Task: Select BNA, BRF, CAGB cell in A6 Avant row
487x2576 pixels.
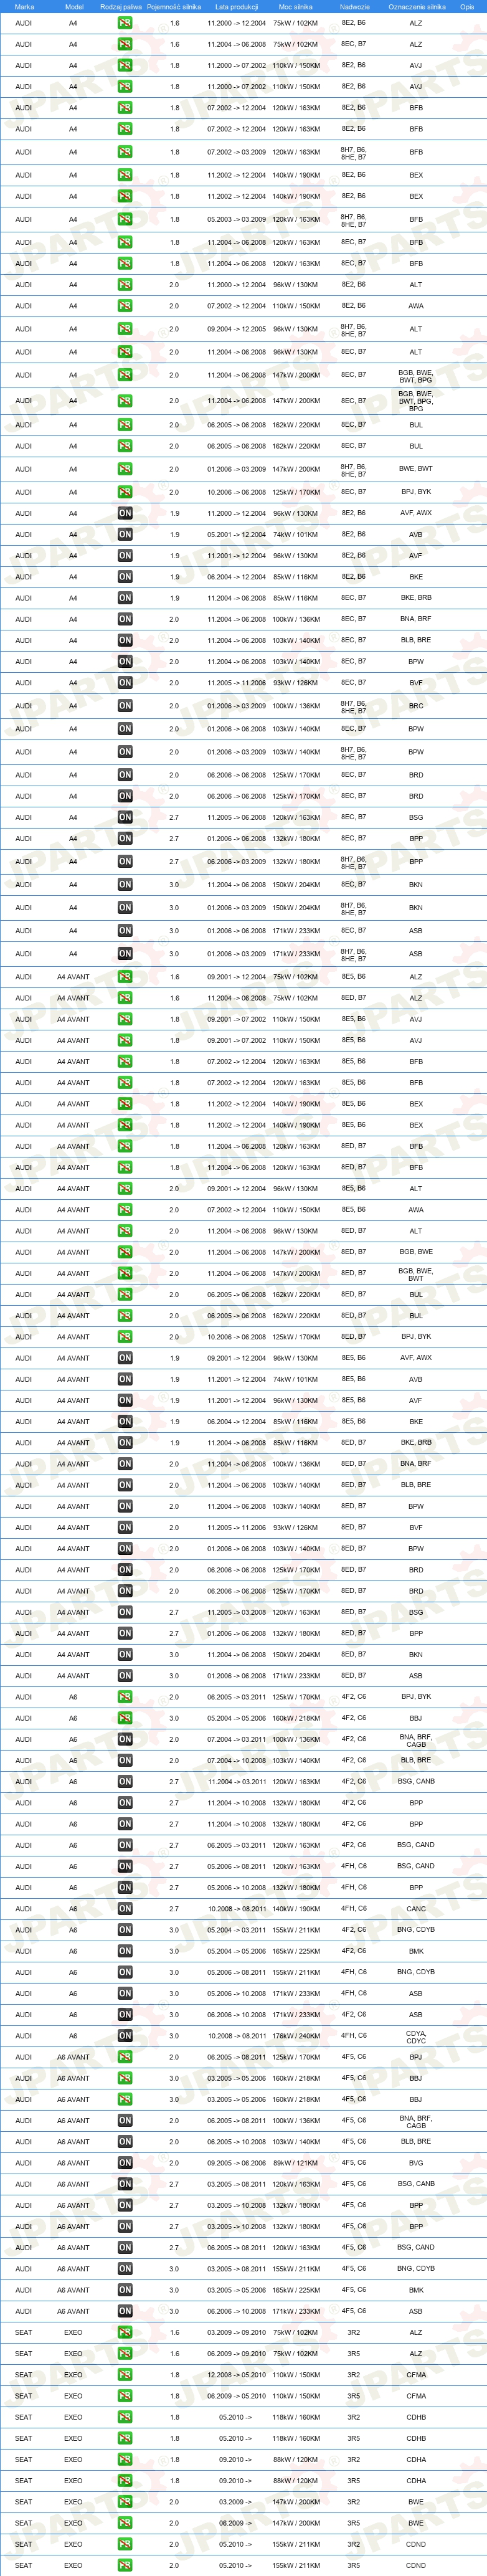Action: [416, 2121]
